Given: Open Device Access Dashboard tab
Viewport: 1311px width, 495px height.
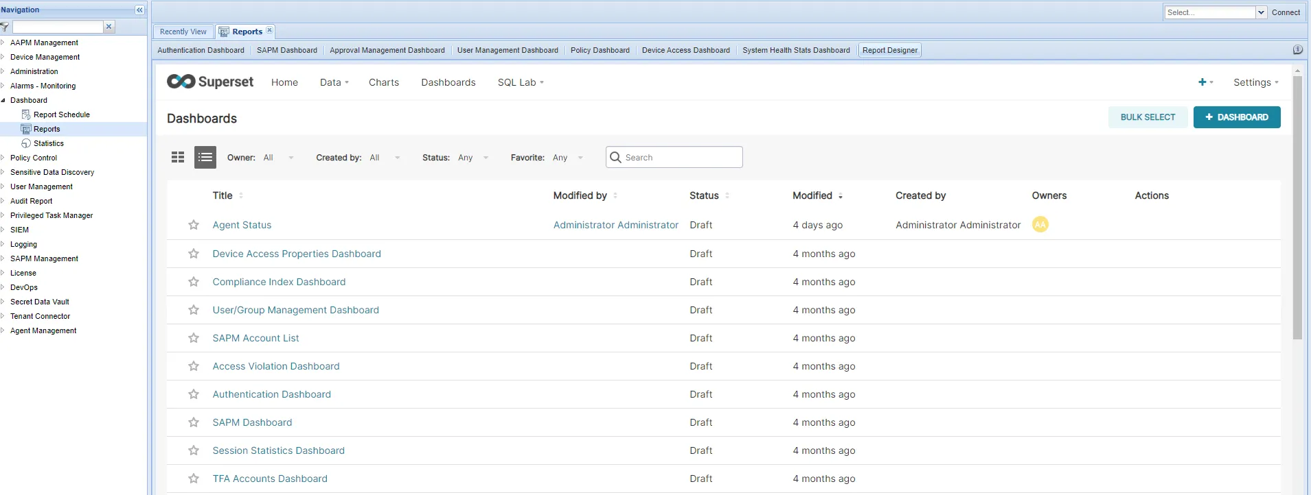Looking at the screenshot, I should click(686, 50).
